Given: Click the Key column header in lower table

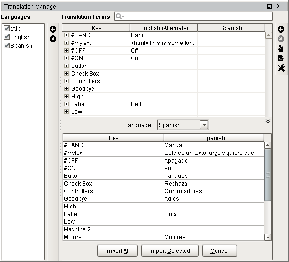Looking at the screenshot, I should click(x=114, y=138).
